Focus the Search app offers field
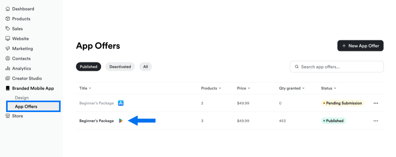Image resolution: width=396 pixels, height=157 pixels. (337, 67)
